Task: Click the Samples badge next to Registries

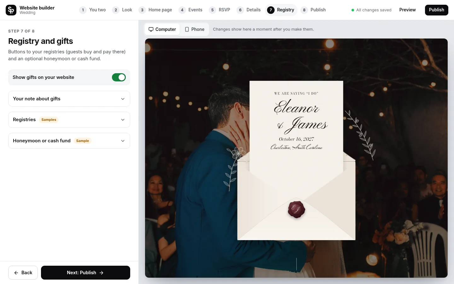Action: [49, 120]
